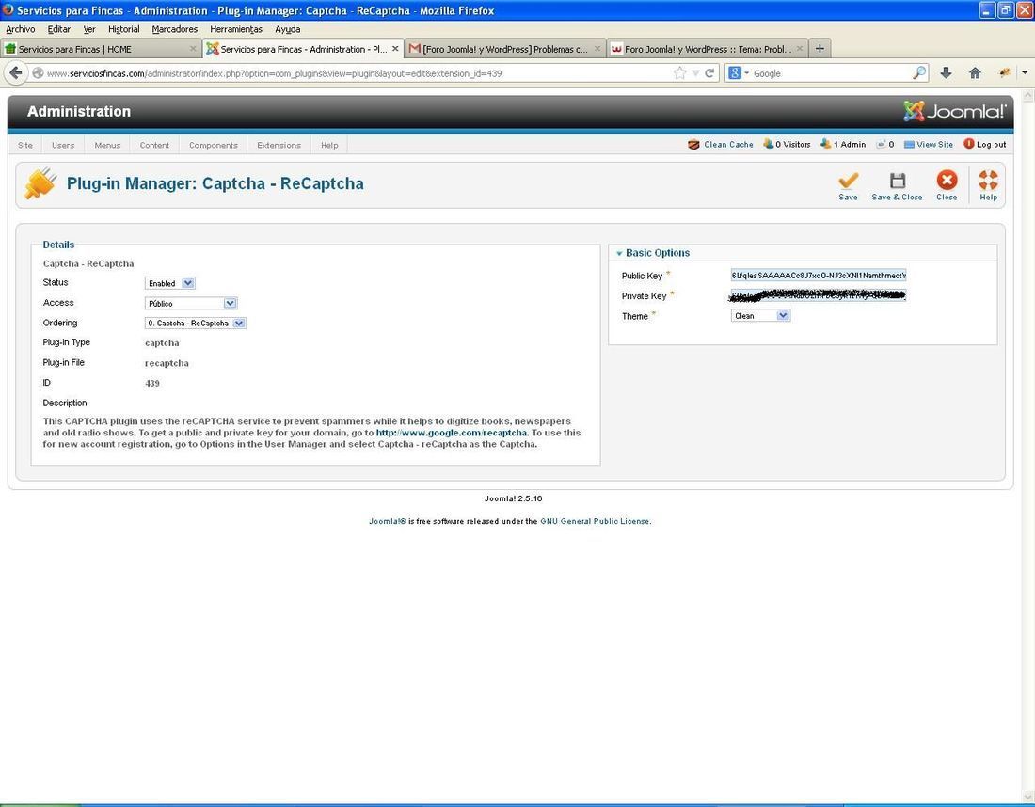Open the Help admin menu

[x=329, y=145]
